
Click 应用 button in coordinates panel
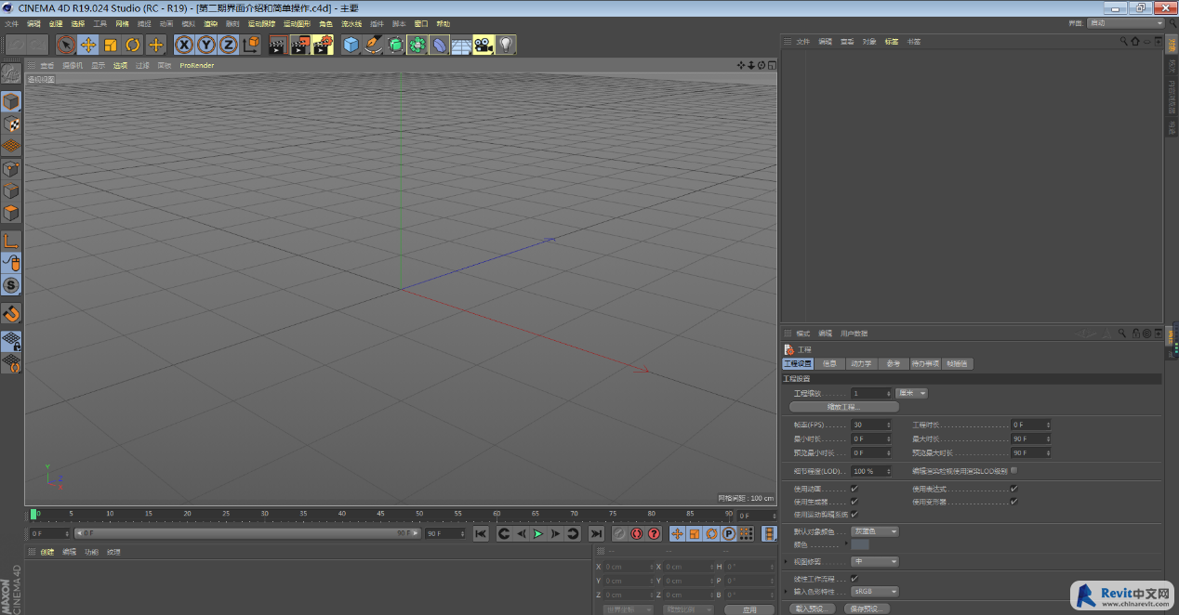tap(749, 609)
